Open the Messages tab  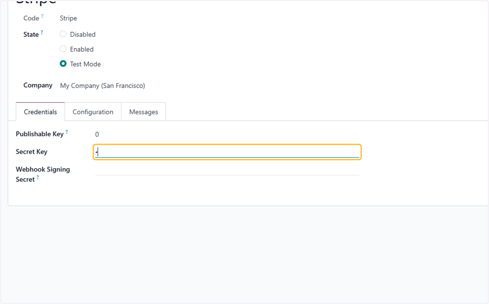(x=143, y=112)
